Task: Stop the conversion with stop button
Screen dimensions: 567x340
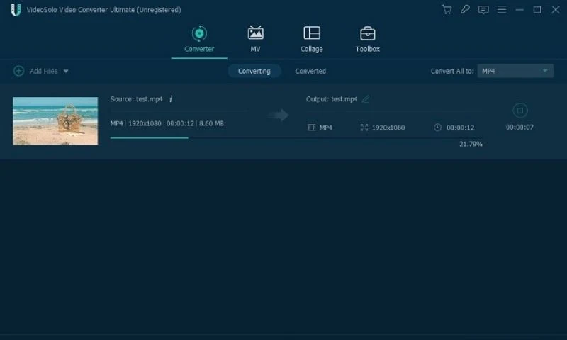Action: point(520,110)
